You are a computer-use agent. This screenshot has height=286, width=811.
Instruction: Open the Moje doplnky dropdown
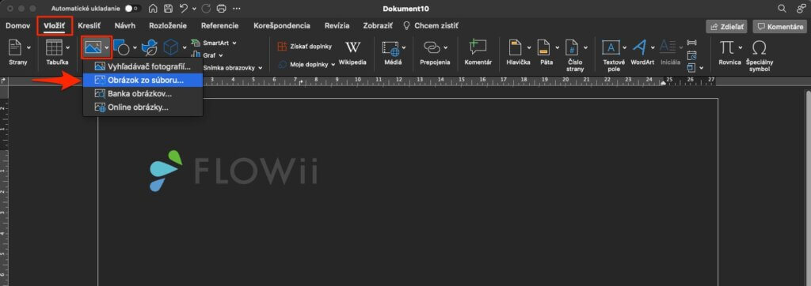(307, 65)
